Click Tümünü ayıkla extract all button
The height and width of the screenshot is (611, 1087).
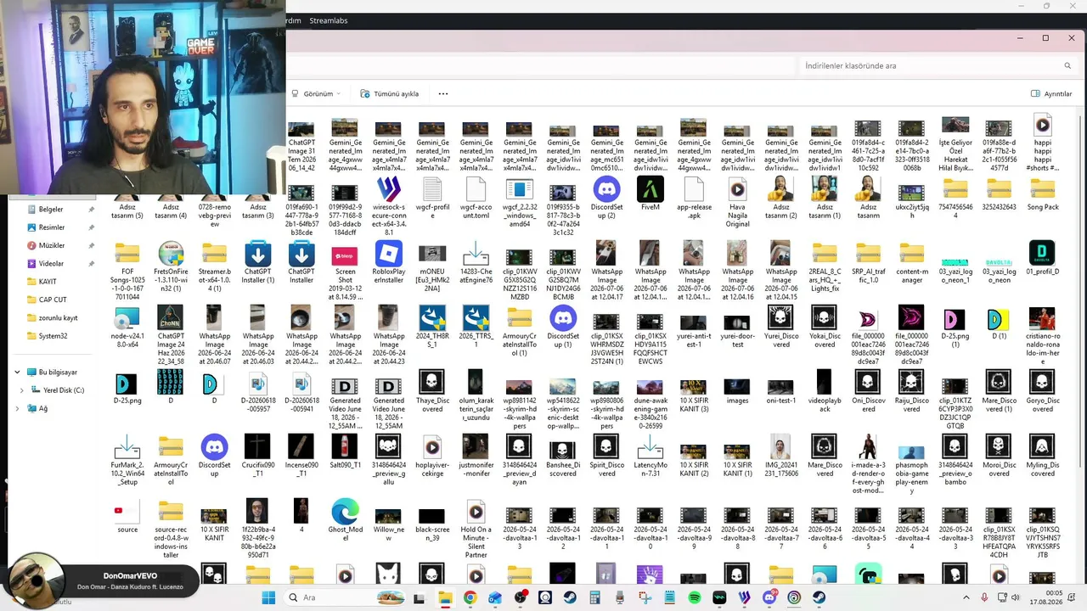390,93
